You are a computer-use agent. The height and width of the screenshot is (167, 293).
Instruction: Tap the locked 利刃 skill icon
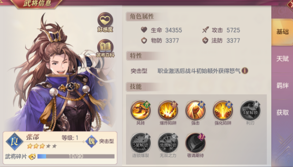pyautogui.click(x=250, y=111)
